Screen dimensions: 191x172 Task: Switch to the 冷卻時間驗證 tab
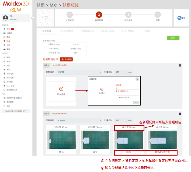pyautogui.click(x=127, y=31)
